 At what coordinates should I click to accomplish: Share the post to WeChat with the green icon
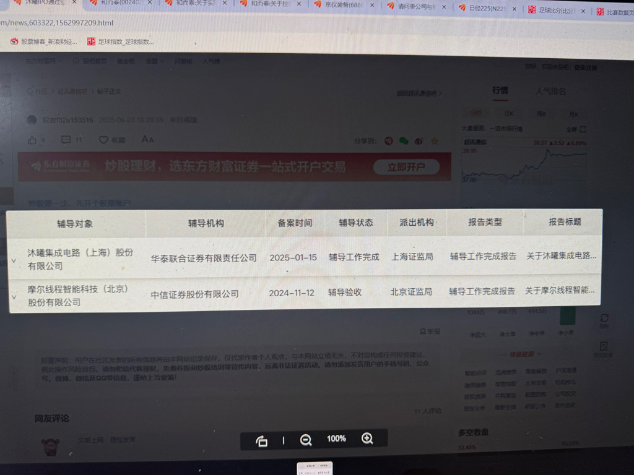pyautogui.click(x=404, y=141)
